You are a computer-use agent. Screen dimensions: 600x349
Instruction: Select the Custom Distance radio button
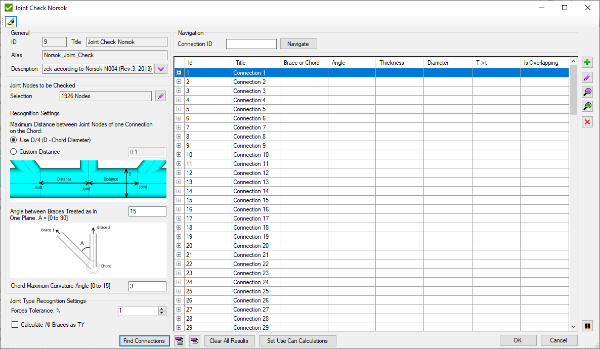(x=14, y=152)
